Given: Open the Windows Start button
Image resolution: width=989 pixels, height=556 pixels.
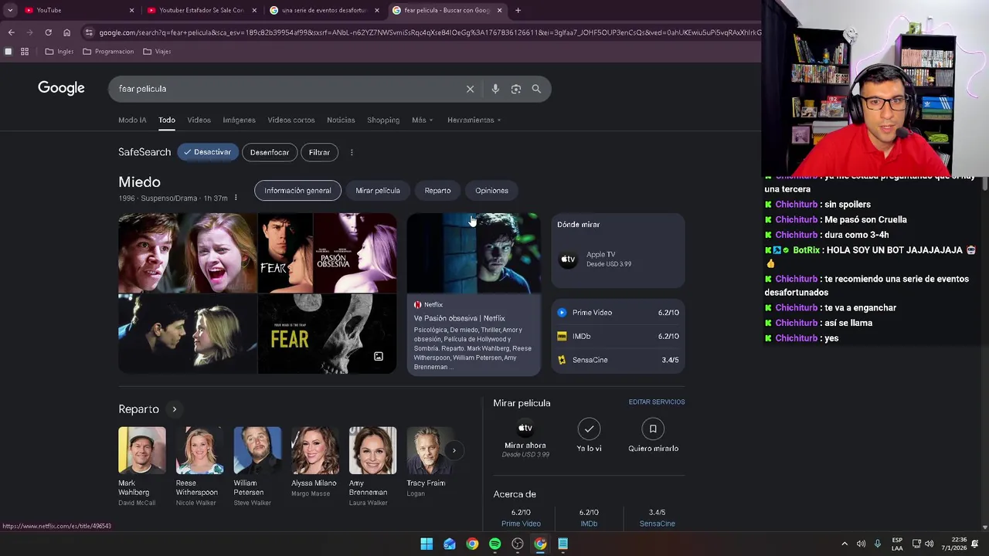Looking at the screenshot, I should tap(427, 544).
